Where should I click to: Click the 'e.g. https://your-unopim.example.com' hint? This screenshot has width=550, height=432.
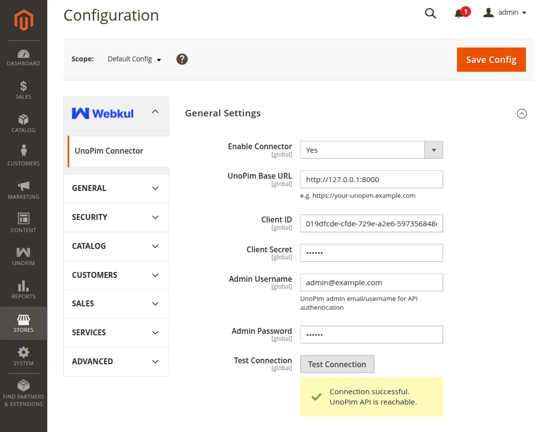358,196
